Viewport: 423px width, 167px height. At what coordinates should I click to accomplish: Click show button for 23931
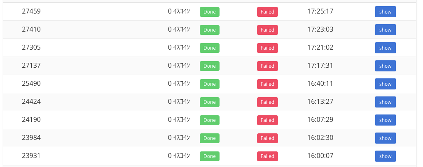point(385,156)
